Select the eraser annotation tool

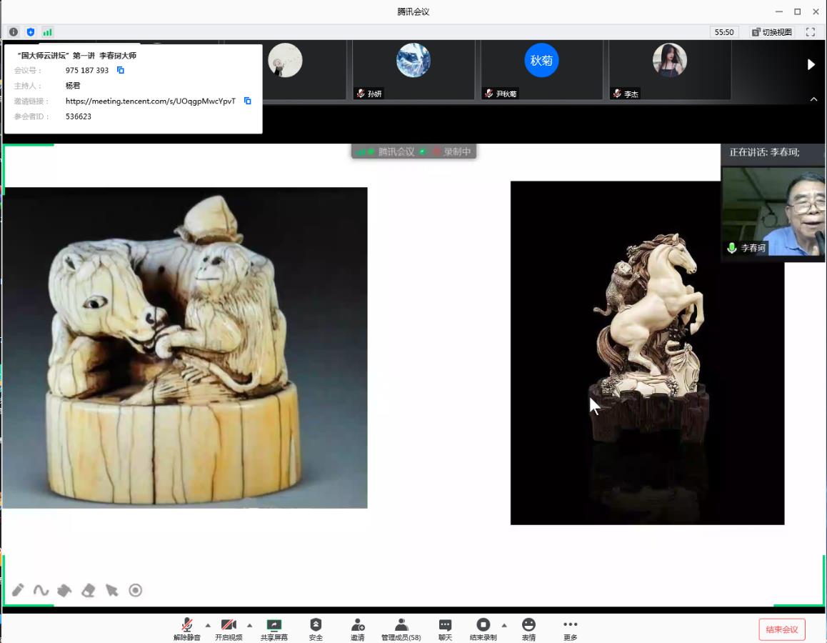(x=89, y=590)
